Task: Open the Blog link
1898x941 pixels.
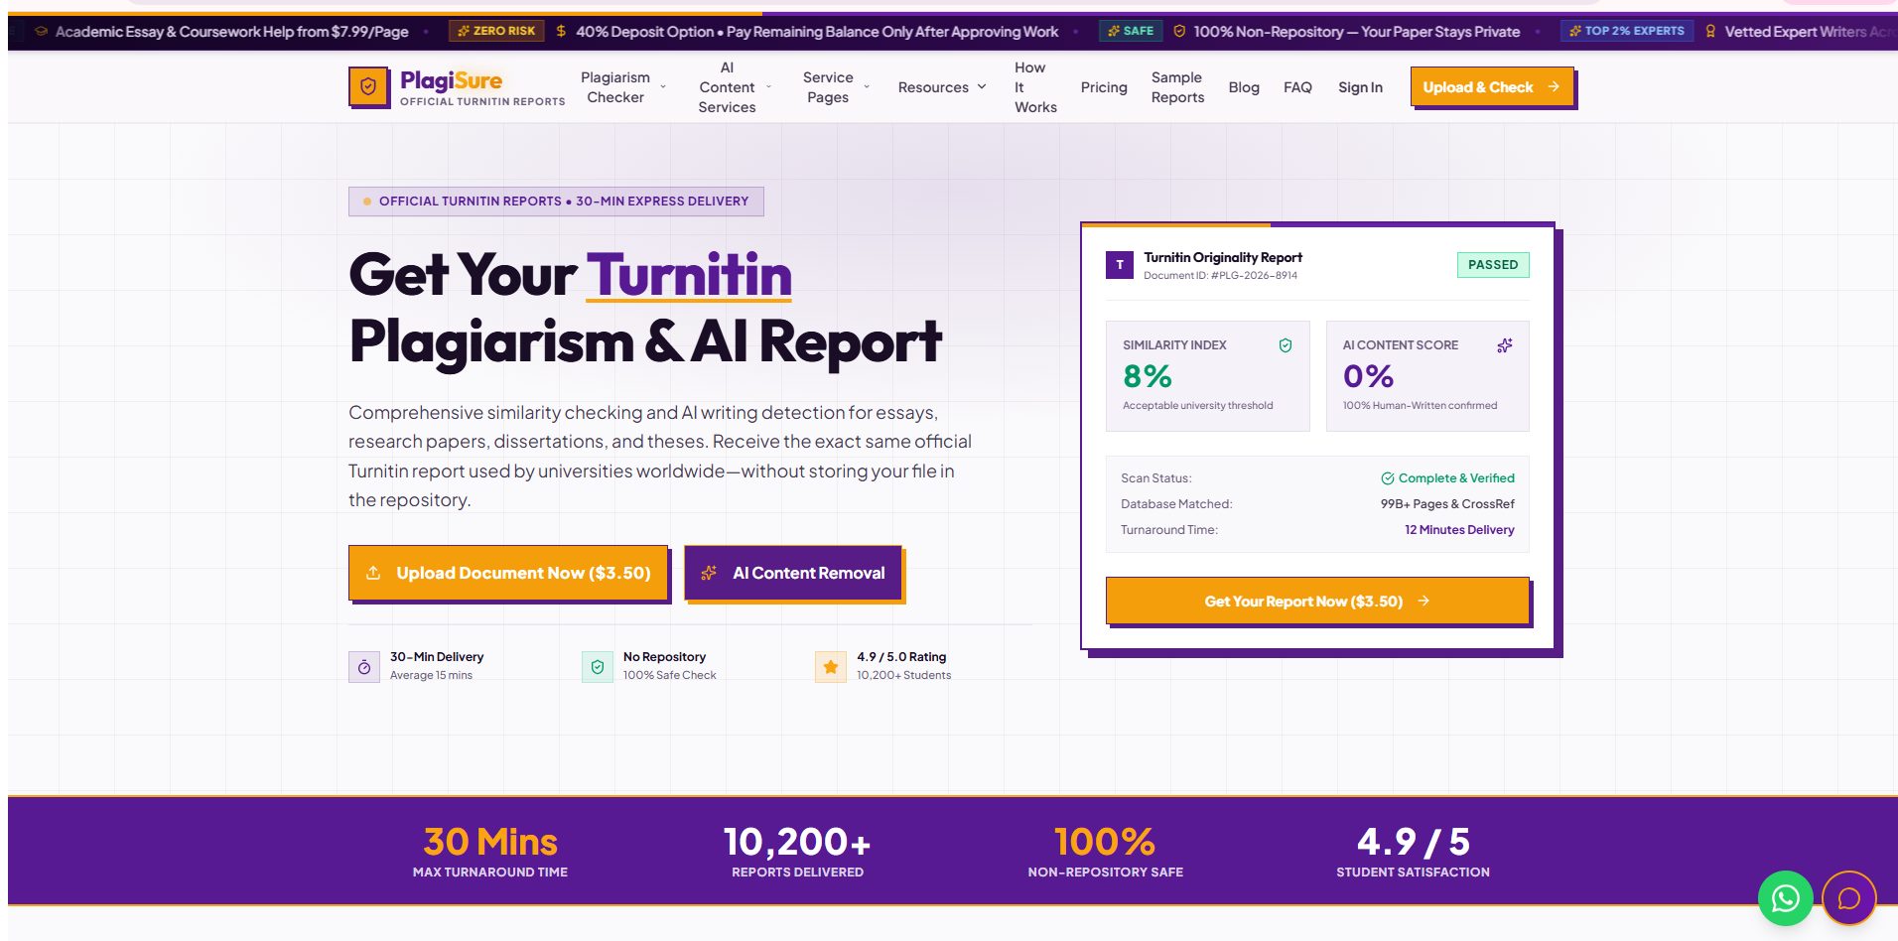Action: coord(1244,87)
